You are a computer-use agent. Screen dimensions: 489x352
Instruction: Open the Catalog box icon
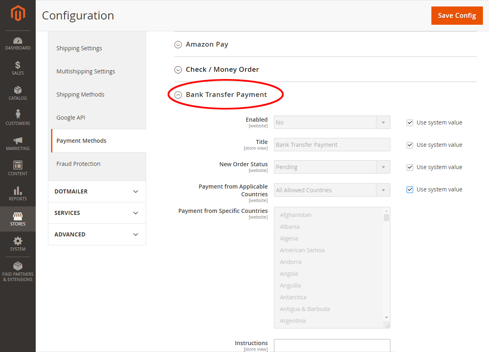point(18,90)
